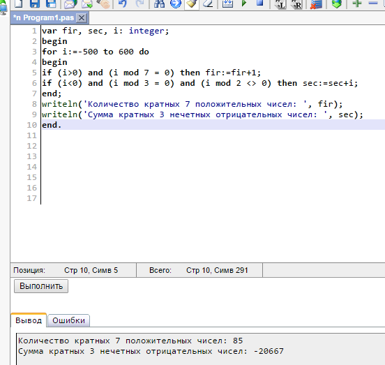The height and width of the screenshot is (365, 385).
Task: Close the Program1.pas tab
Action: [x=82, y=18]
